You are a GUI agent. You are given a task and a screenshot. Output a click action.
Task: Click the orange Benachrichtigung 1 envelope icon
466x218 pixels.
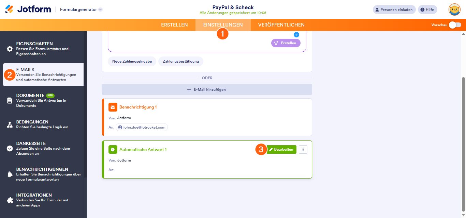113,107
